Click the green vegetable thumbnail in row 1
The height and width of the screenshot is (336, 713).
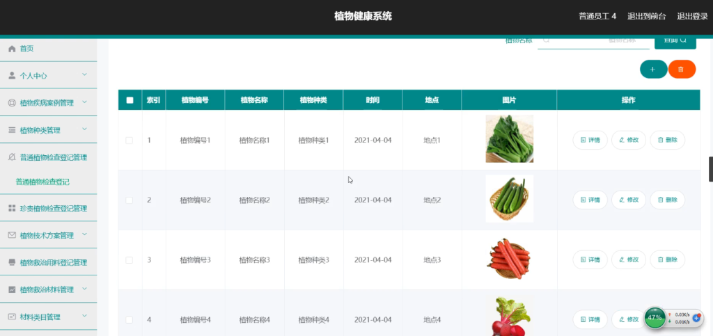509,138
